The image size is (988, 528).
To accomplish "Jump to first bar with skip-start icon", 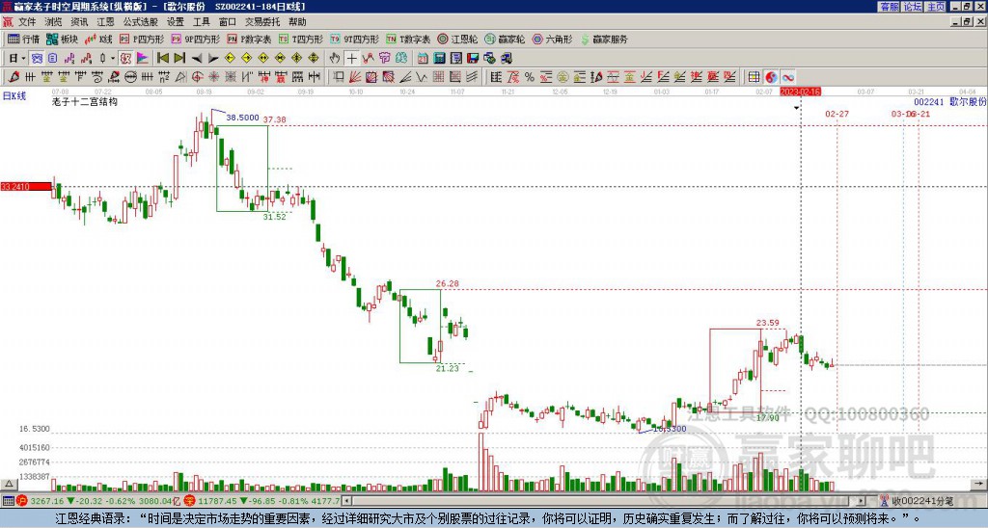I will [x=162, y=59].
